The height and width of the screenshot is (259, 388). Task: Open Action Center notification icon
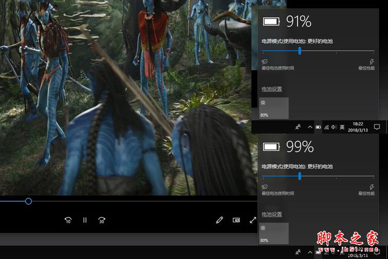pyautogui.click(x=377, y=127)
